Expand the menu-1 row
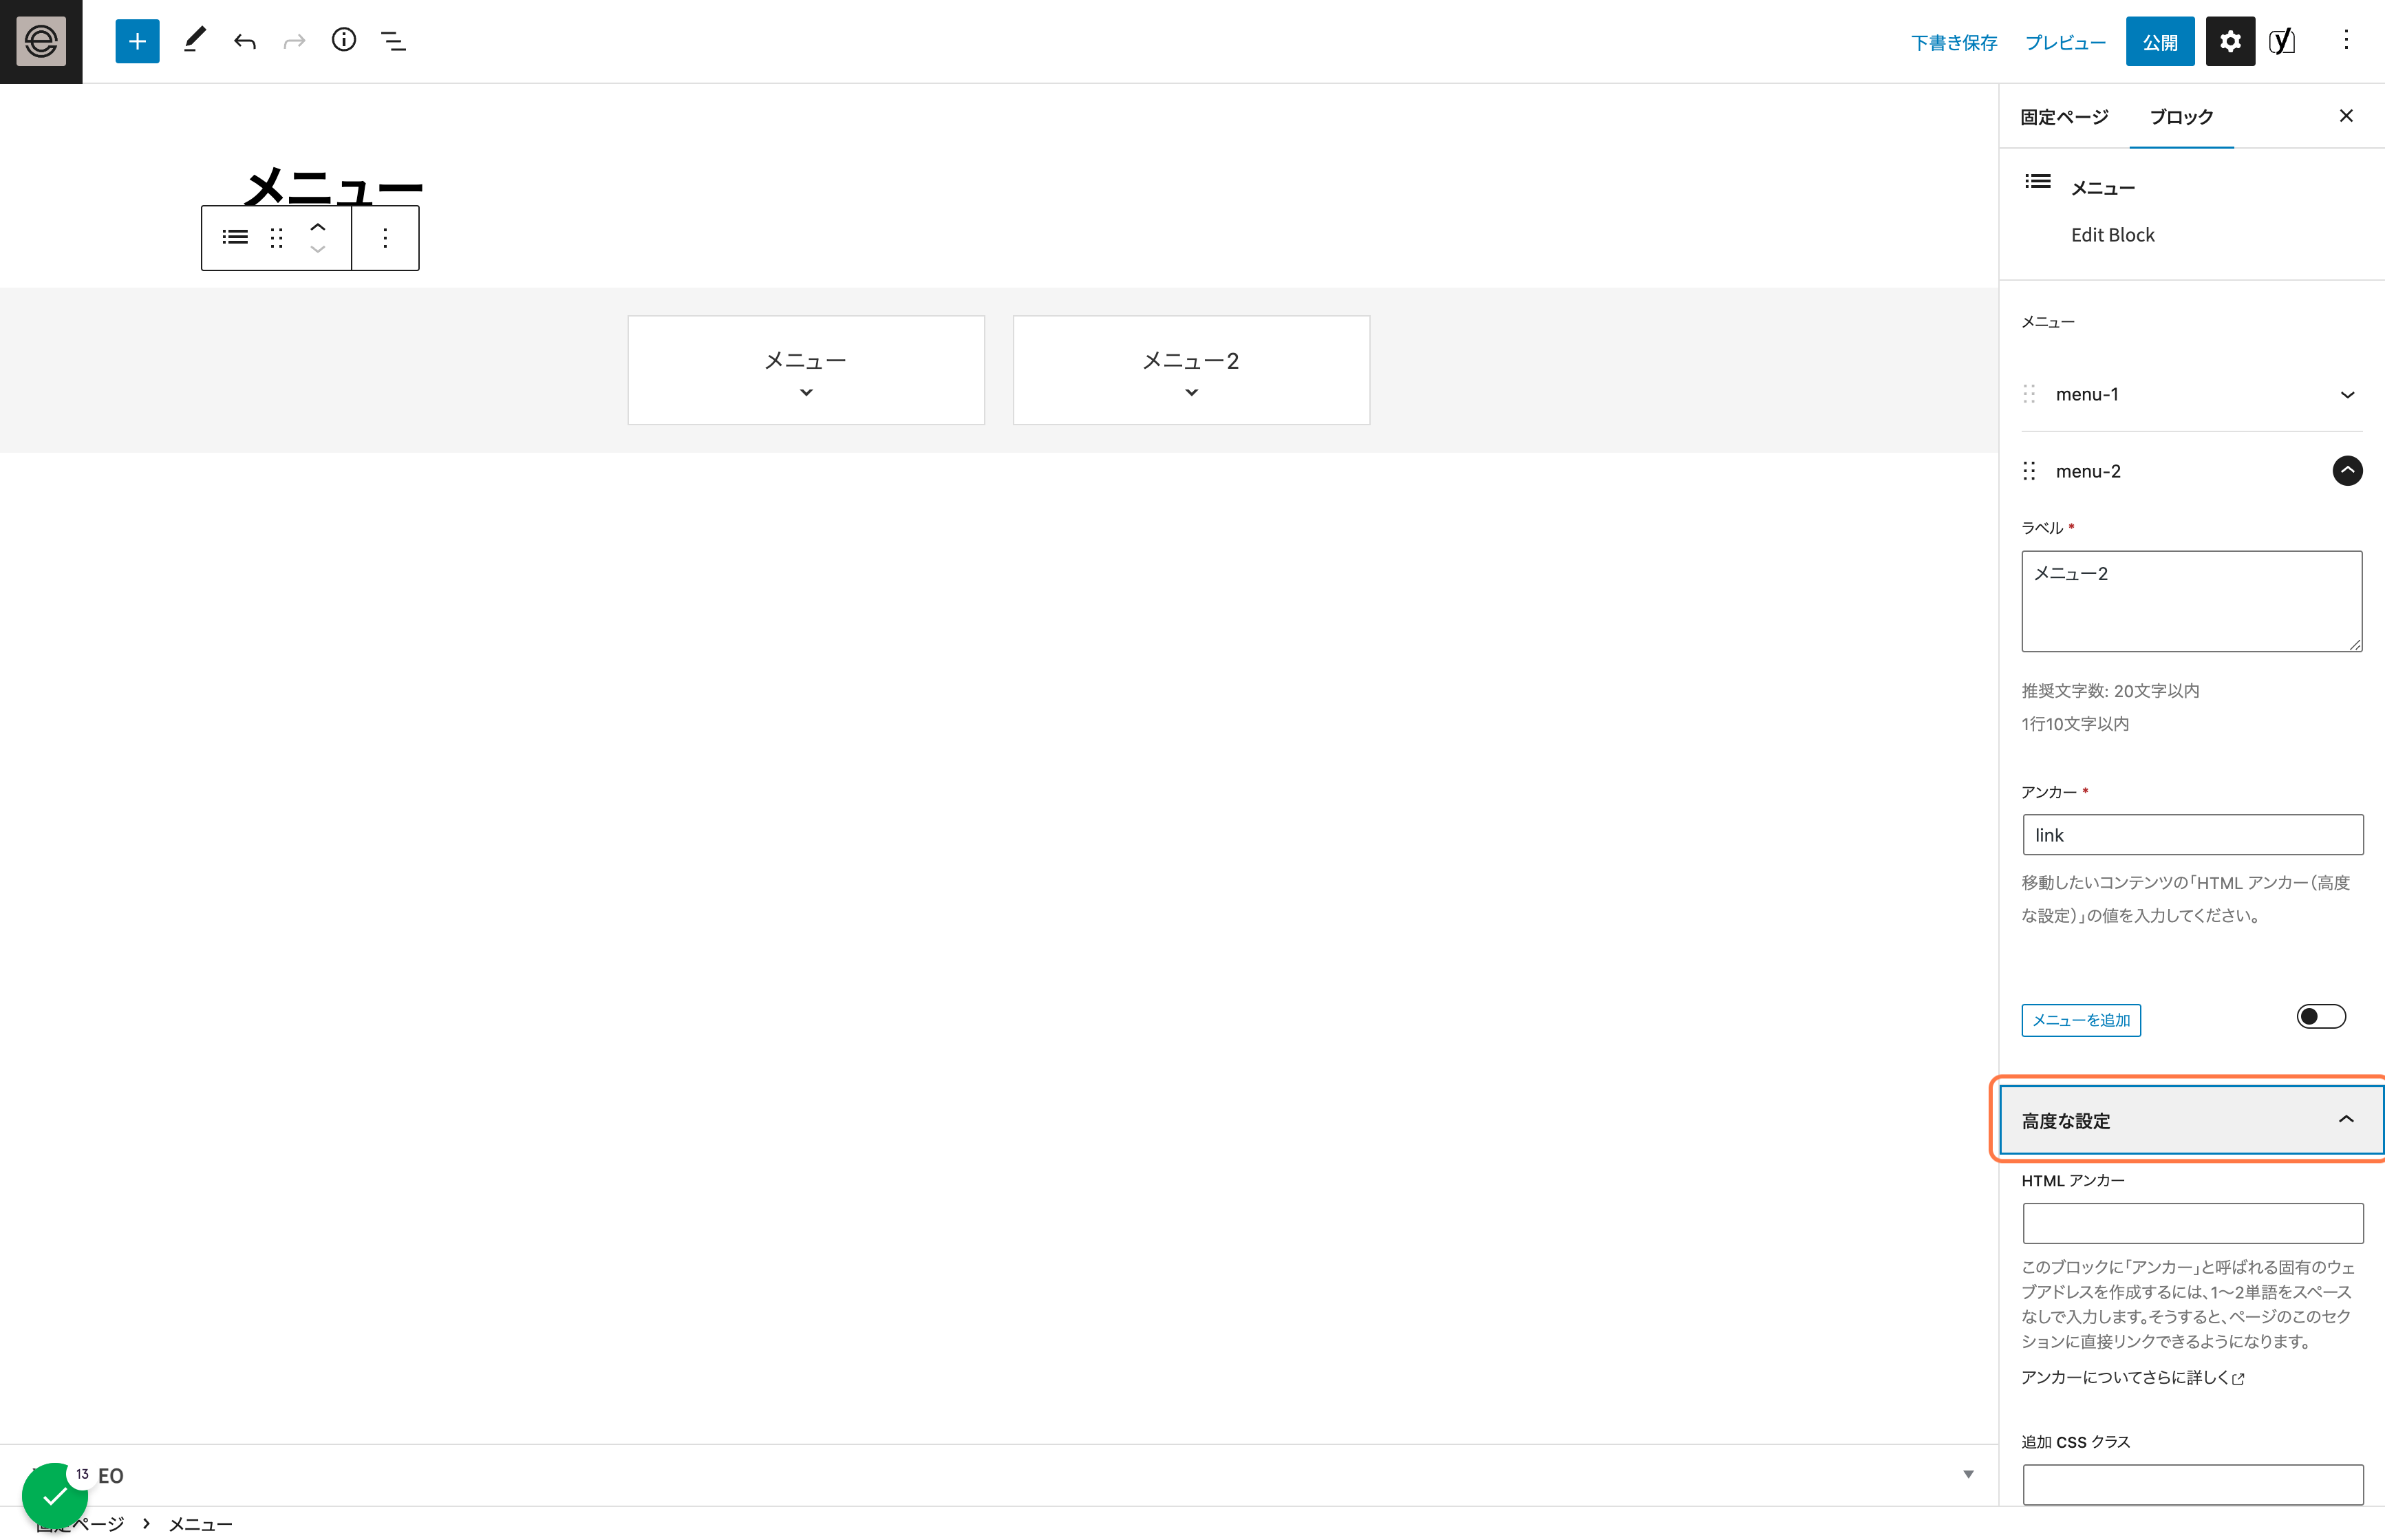The height and width of the screenshot is (1540, 2385). [2347, 395]
